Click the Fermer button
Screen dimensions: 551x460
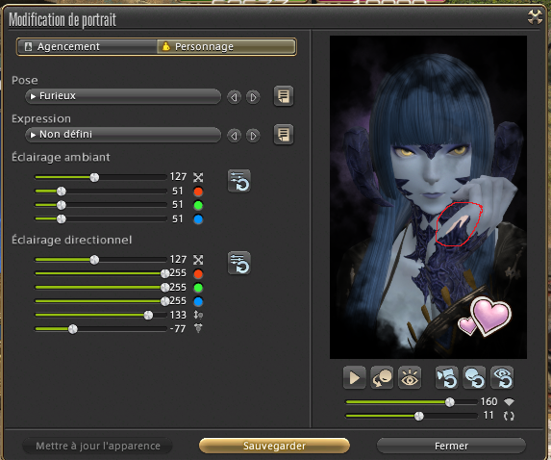(x=451, y=446)
